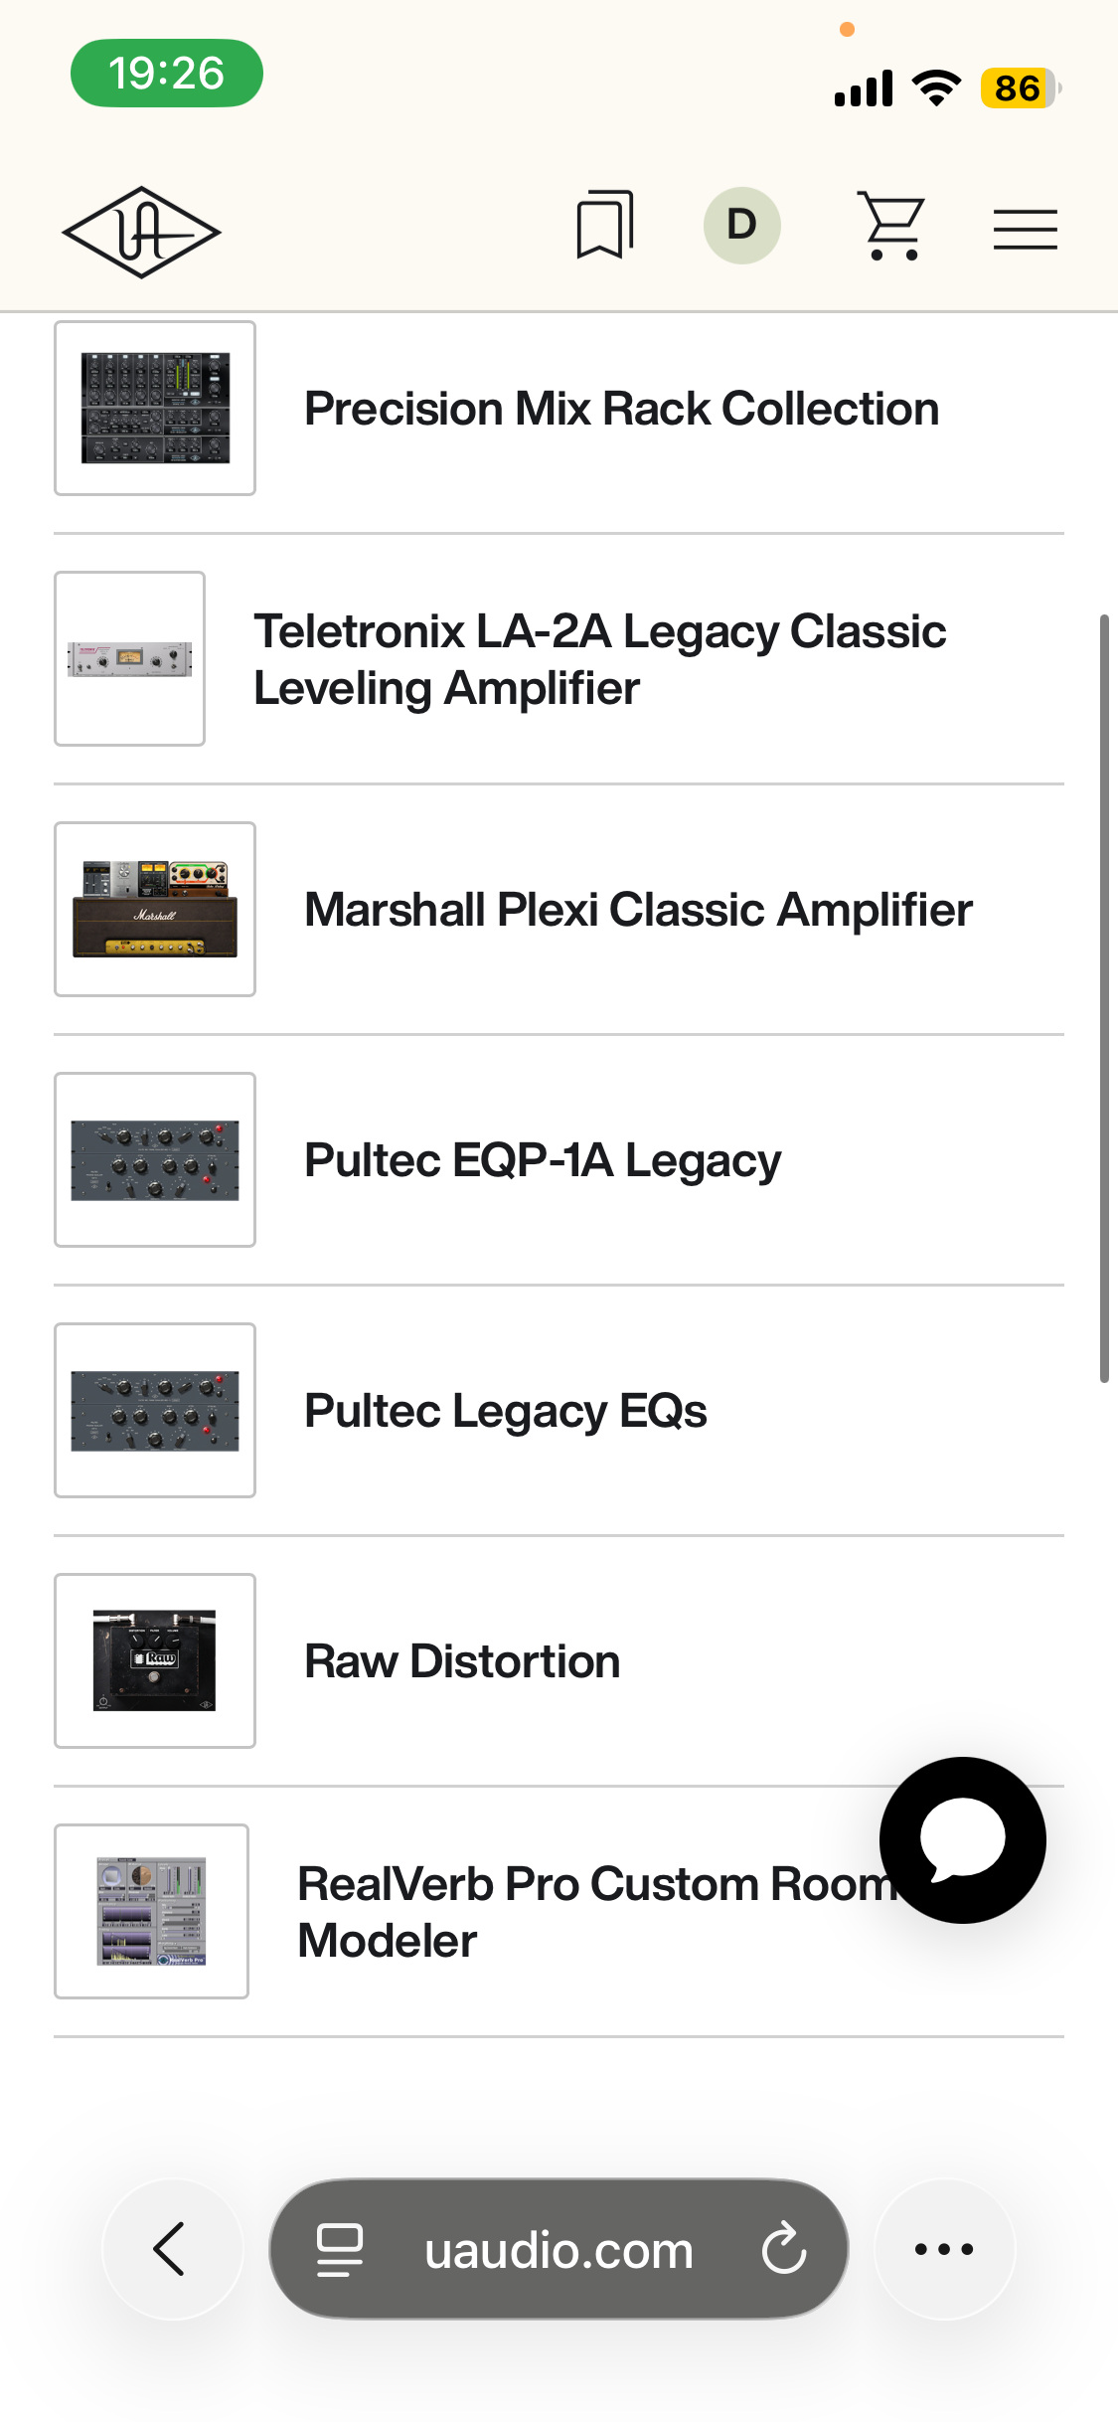
Task: Open the live chat bubble
Action: (x=962, y=1839)
